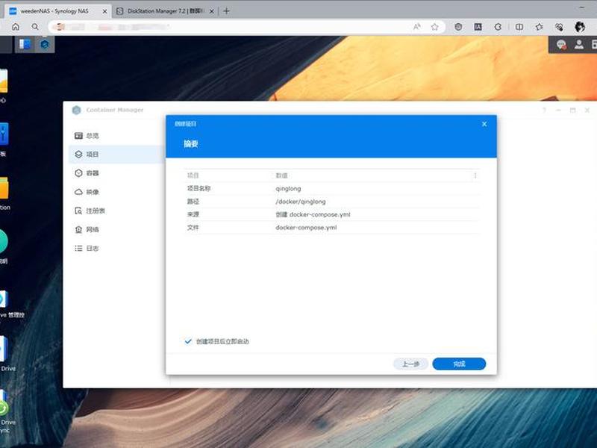Click the 来源 row label
This screenshot has height=448, width=597.
point(193,214)
